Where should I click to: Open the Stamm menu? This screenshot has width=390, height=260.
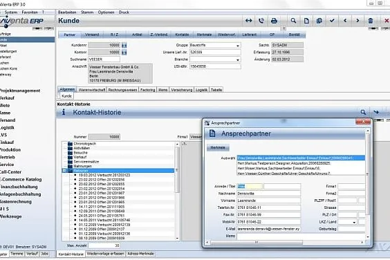coord(87,12)
